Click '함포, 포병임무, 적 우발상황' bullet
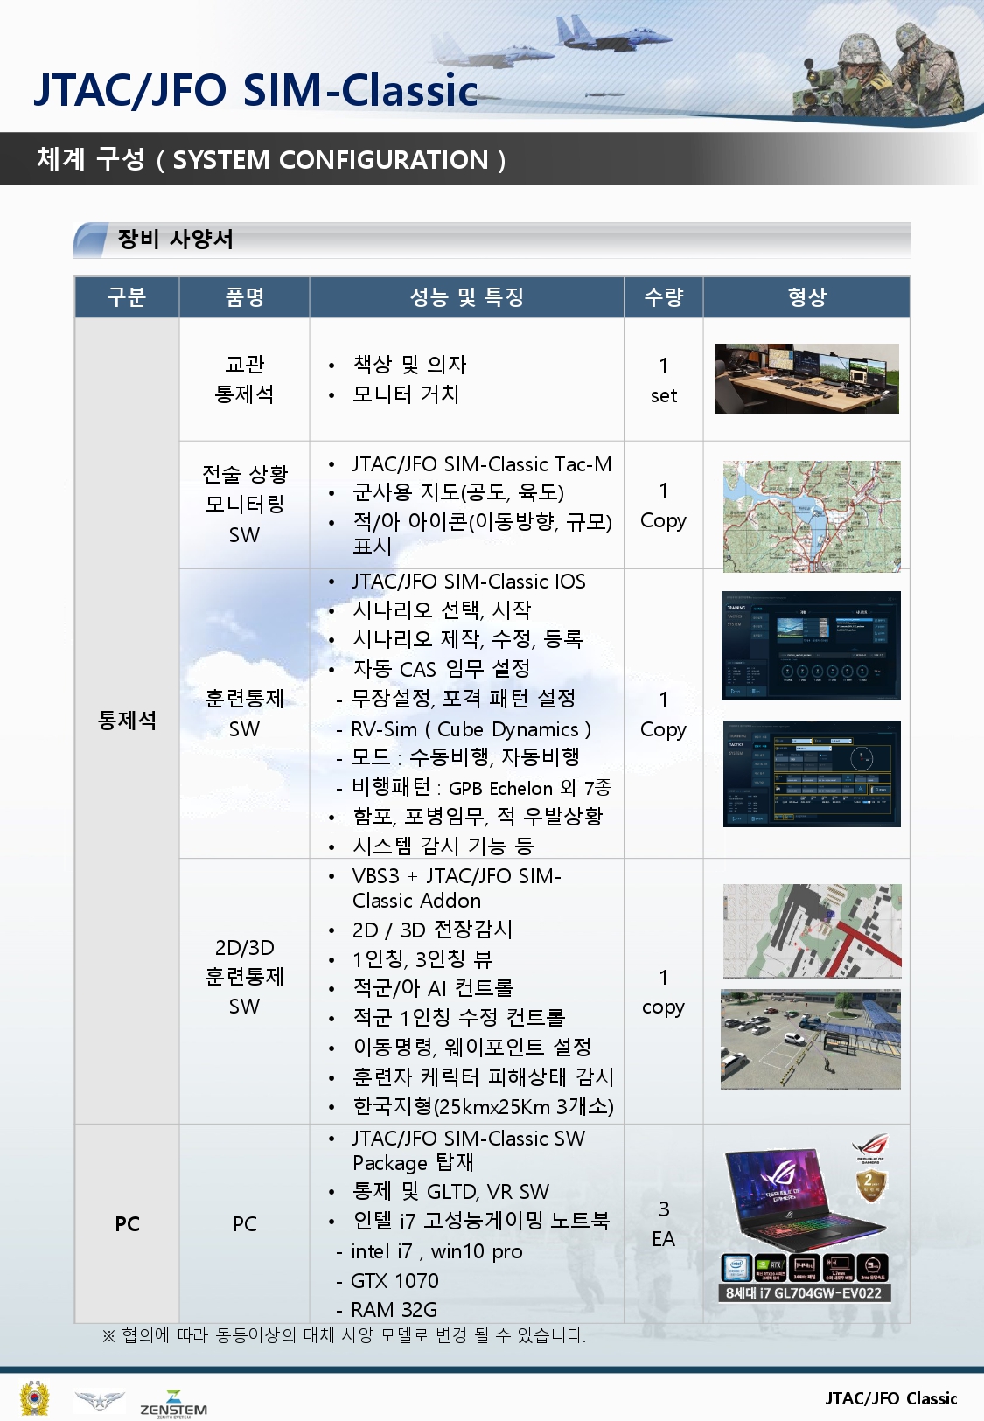Image resolution: width=984 pixels, height=1421 pixels. pyautogui.click(x=478, y=816)
